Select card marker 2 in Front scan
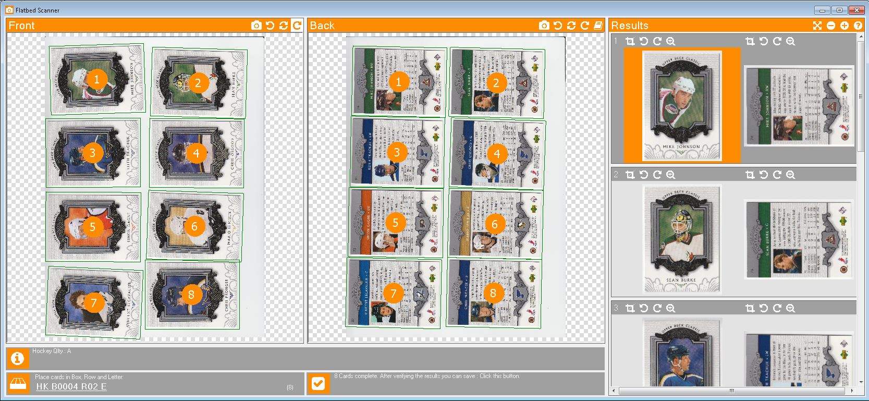 click(x=198, y=82)
